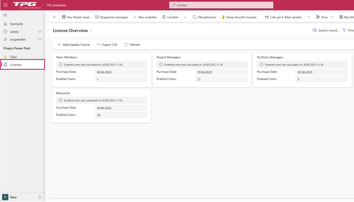Click the Resources card title
The image size is (354, 202).
click(63, 93)
